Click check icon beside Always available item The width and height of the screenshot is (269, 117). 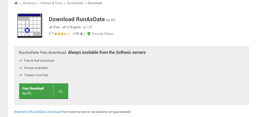pos(21,68)
